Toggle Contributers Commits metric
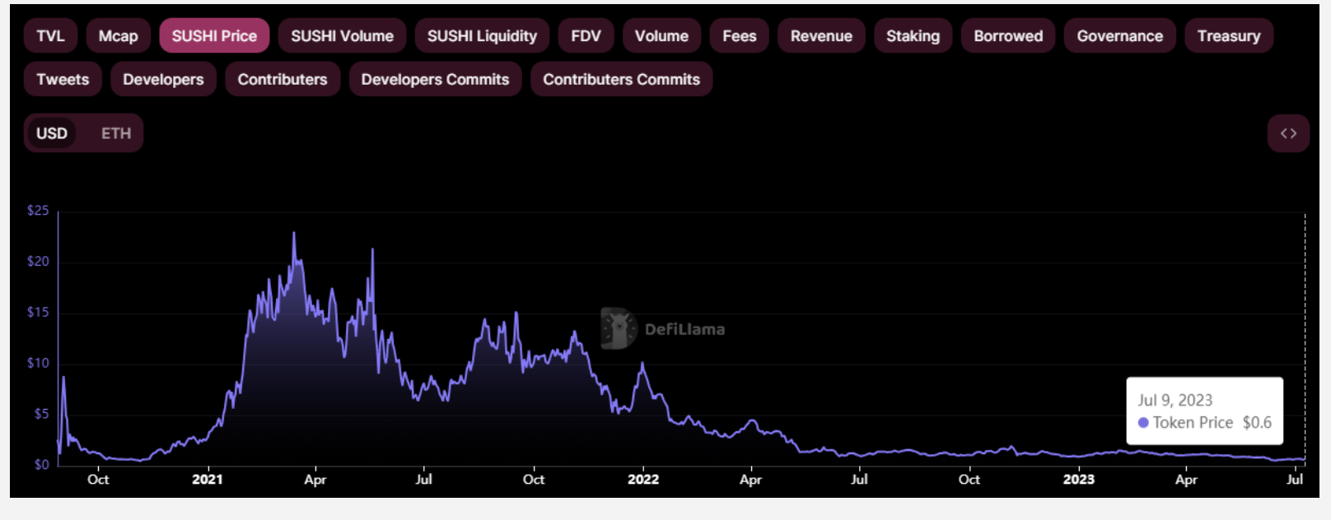The height and width of the screenshot is (520, 1331). click(x=621, y=80)
